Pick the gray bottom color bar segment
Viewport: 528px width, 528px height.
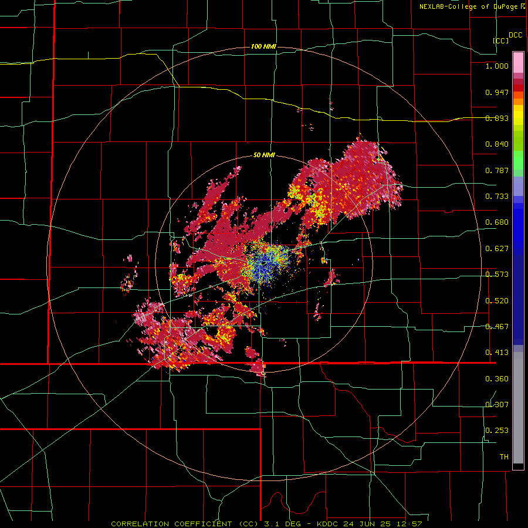(518, 408)
